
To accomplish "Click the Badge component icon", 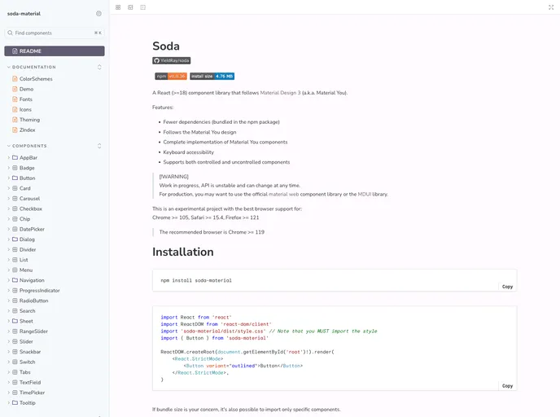I will (15, 168).
